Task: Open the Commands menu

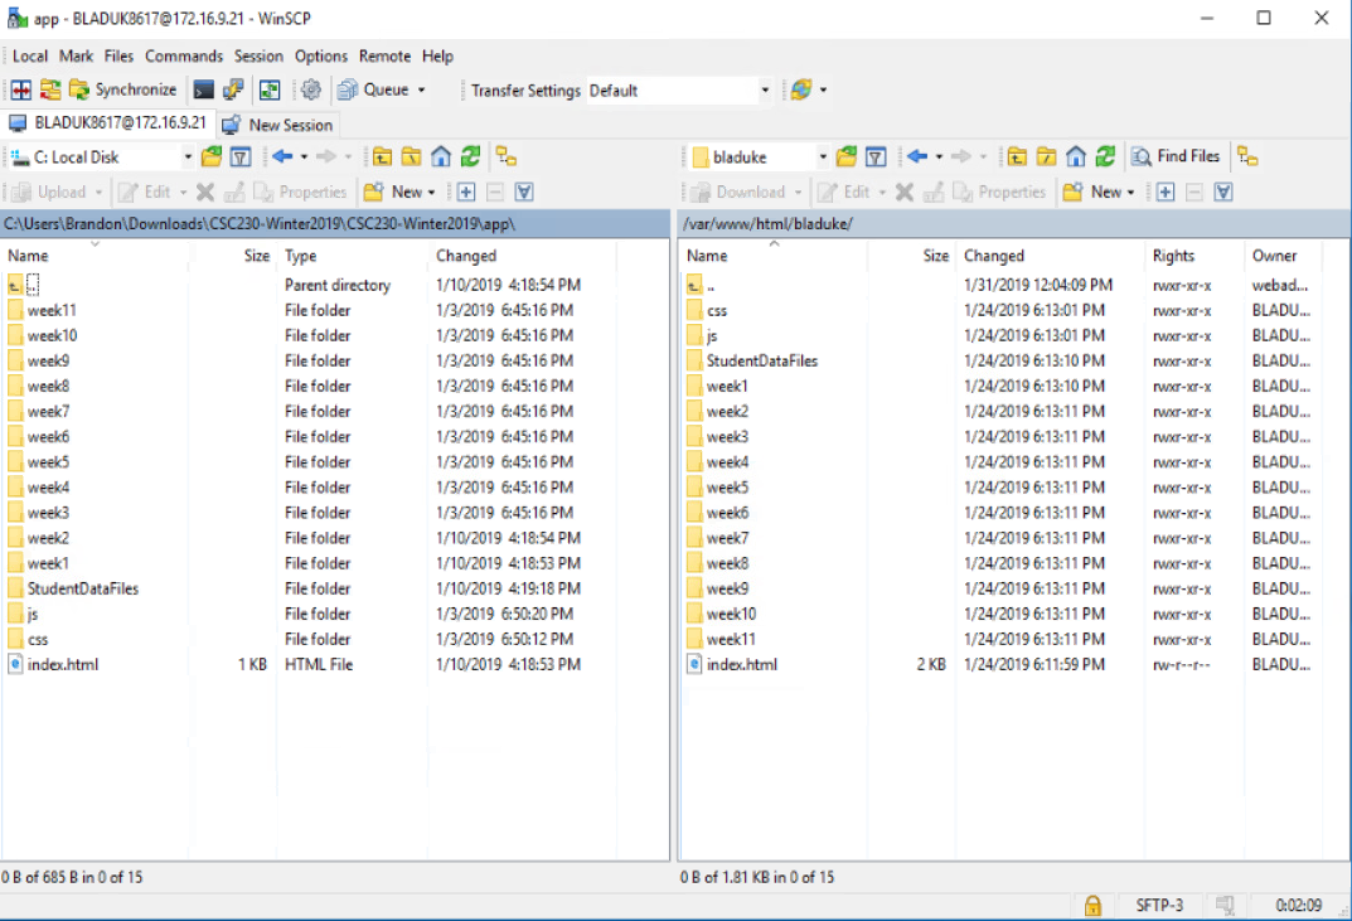Action: [183, 56]
